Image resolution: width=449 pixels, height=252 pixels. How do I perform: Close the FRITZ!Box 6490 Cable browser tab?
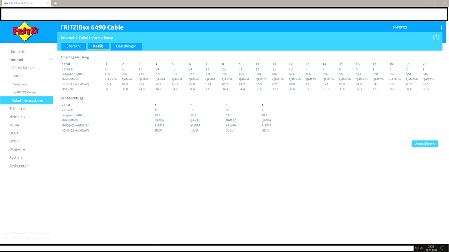48,3
